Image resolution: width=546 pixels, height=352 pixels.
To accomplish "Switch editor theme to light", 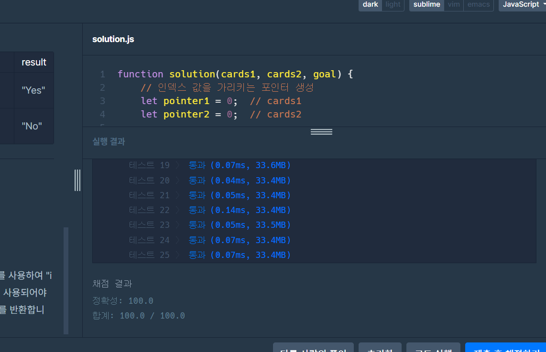I will pyautogui.click(x=393, y=4).
